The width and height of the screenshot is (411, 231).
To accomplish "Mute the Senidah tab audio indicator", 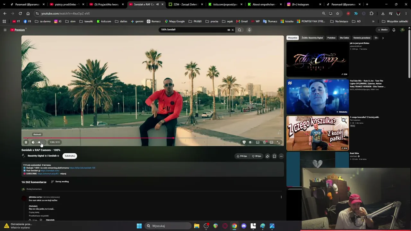I will point(157,4).
